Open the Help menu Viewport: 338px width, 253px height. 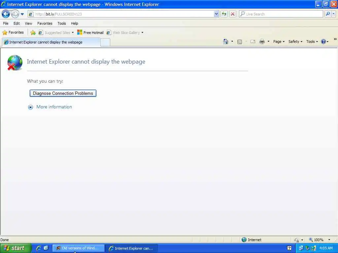(x=74, y=23)
